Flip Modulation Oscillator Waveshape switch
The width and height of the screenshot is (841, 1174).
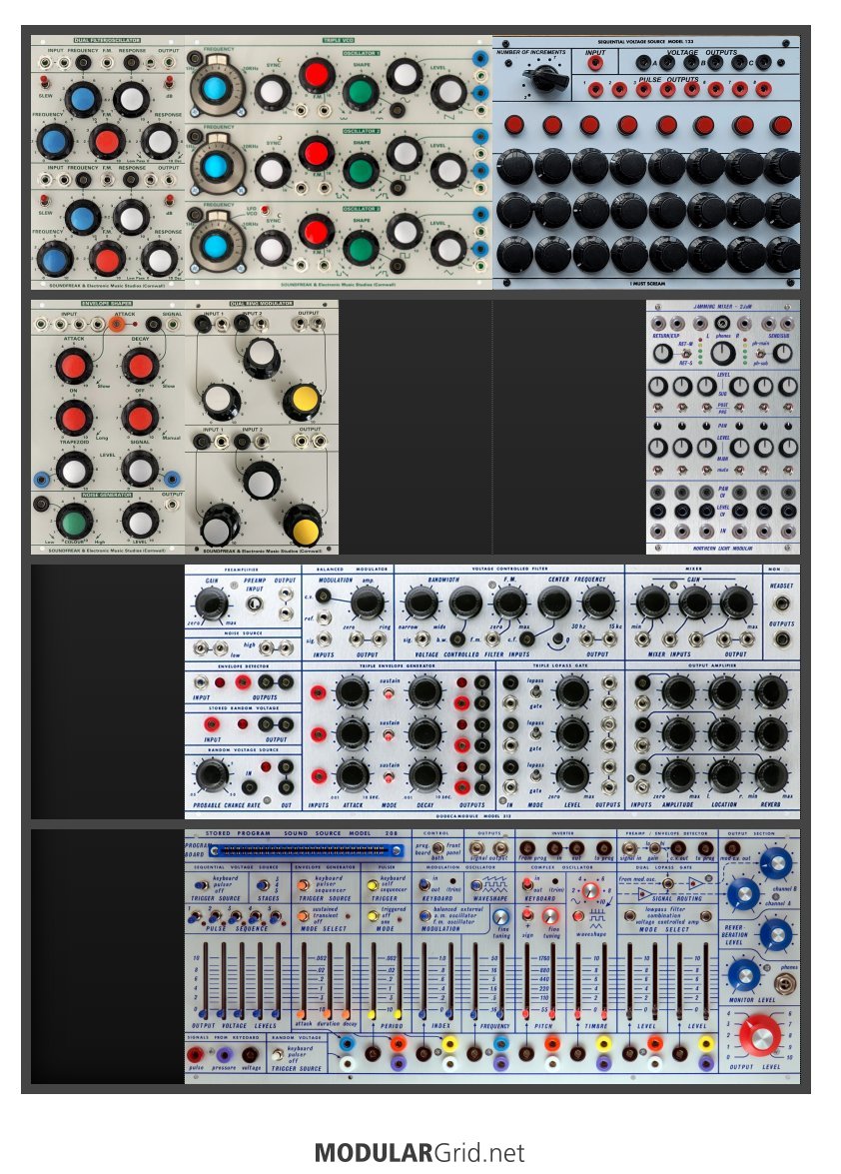tap(475, 885)
